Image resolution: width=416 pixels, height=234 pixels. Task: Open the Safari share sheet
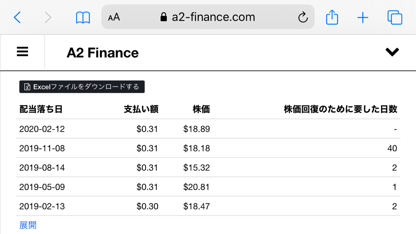pyautogui.click(x=332, y=17)
